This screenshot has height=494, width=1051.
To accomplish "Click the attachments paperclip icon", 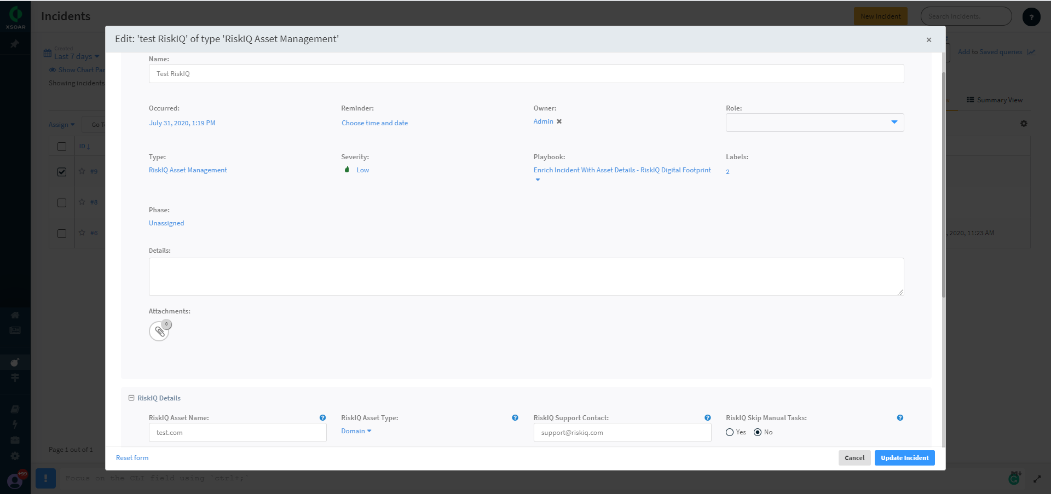I will pos(159,332).
